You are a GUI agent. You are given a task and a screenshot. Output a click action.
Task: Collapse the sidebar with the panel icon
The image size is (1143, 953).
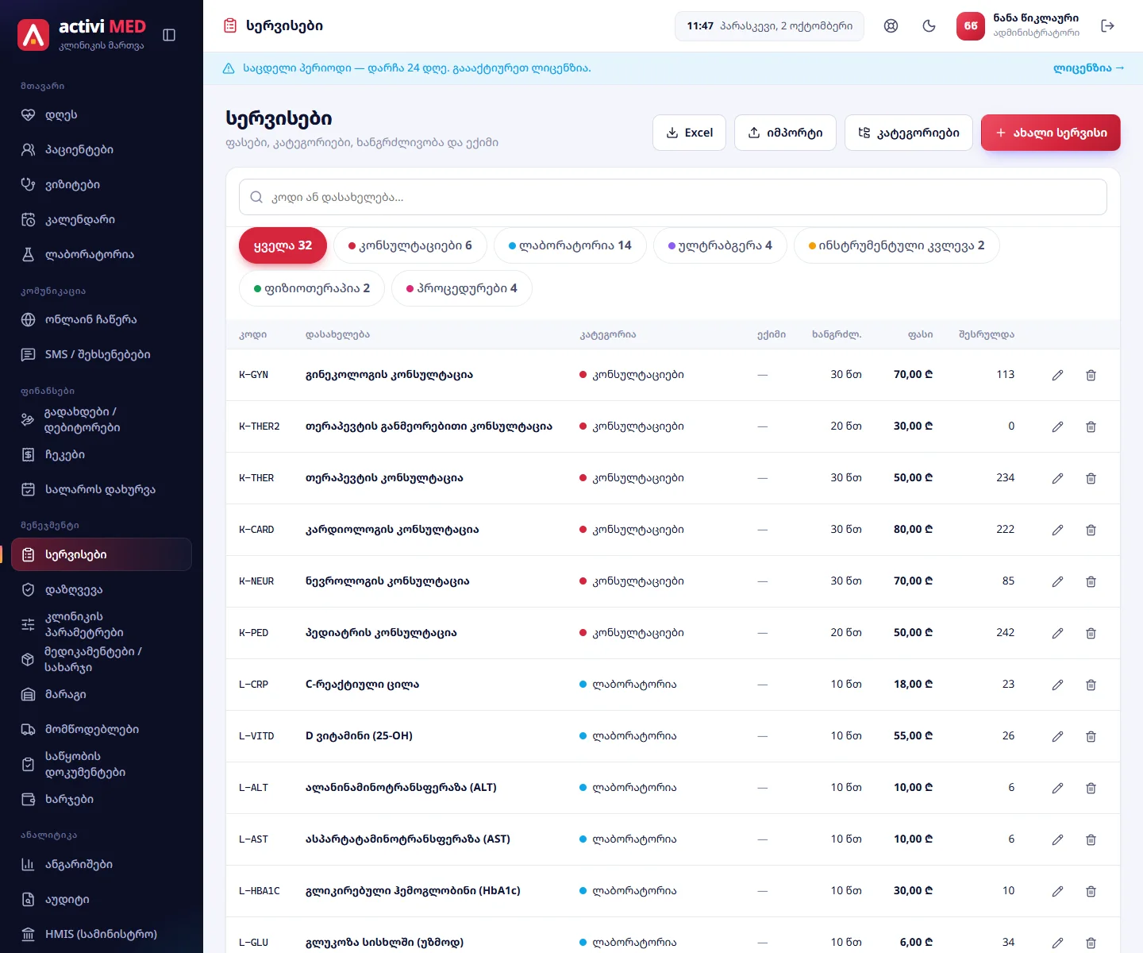click(x=169, y=35)
